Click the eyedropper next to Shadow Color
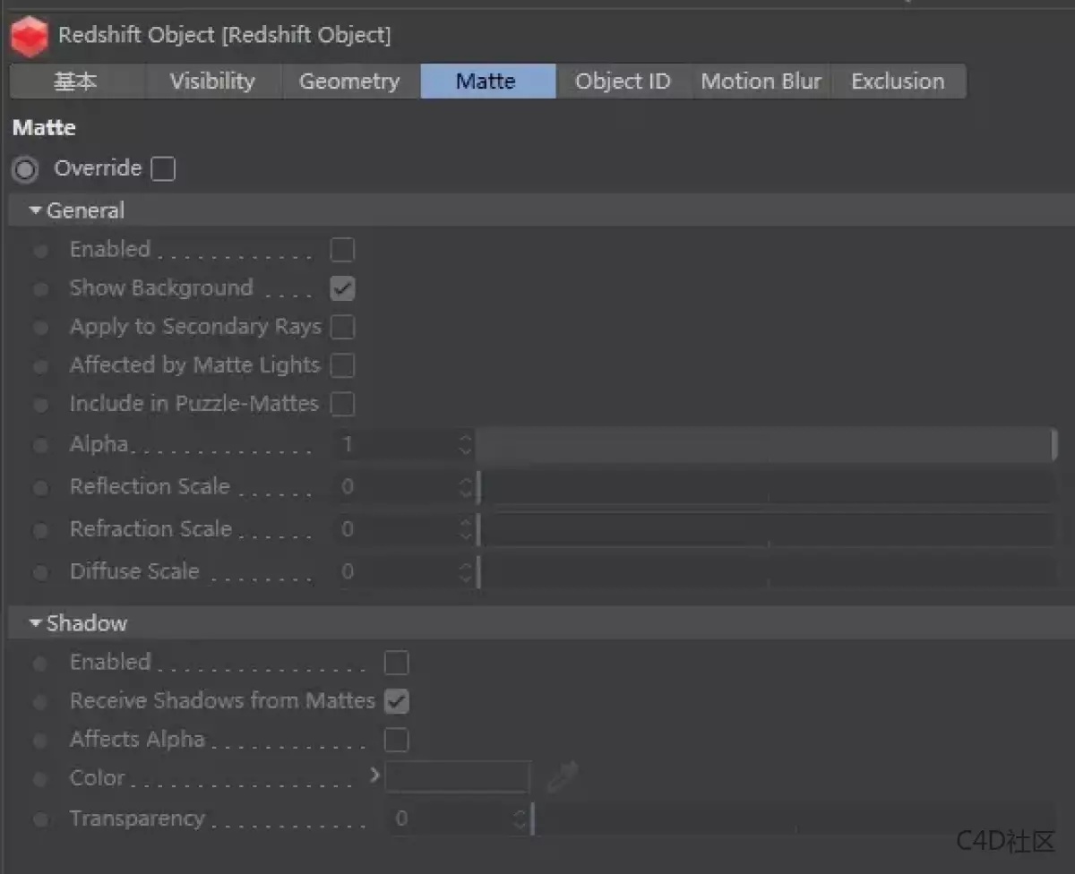The width and height of the screenshot is (1075, 874). click(x=563, y=777)
